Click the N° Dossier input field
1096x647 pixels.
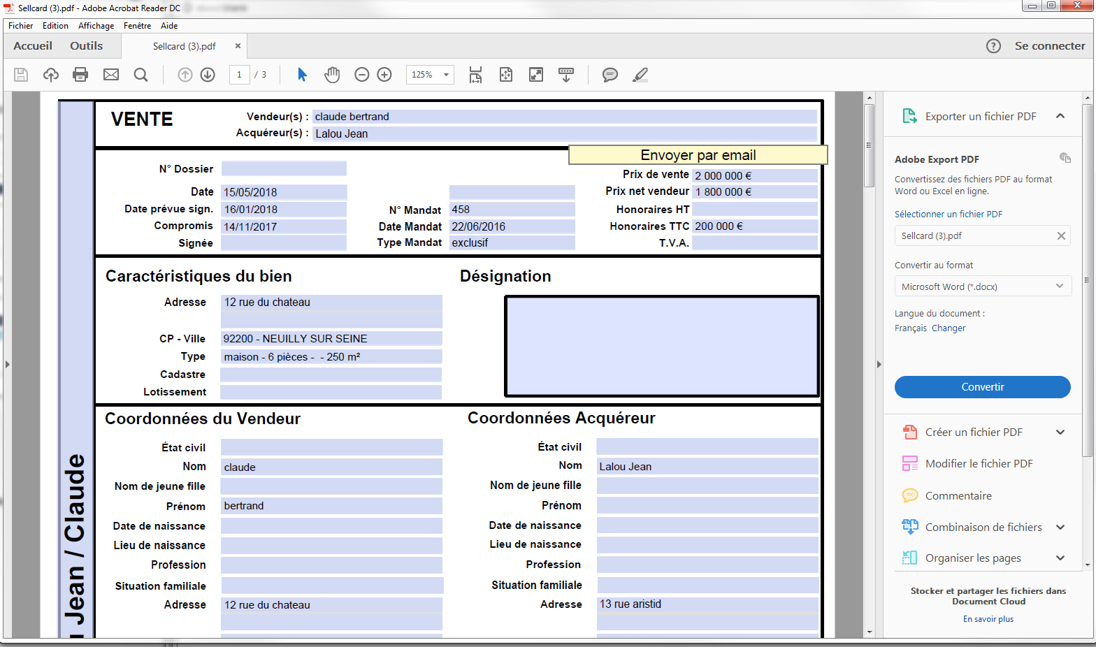284,169
